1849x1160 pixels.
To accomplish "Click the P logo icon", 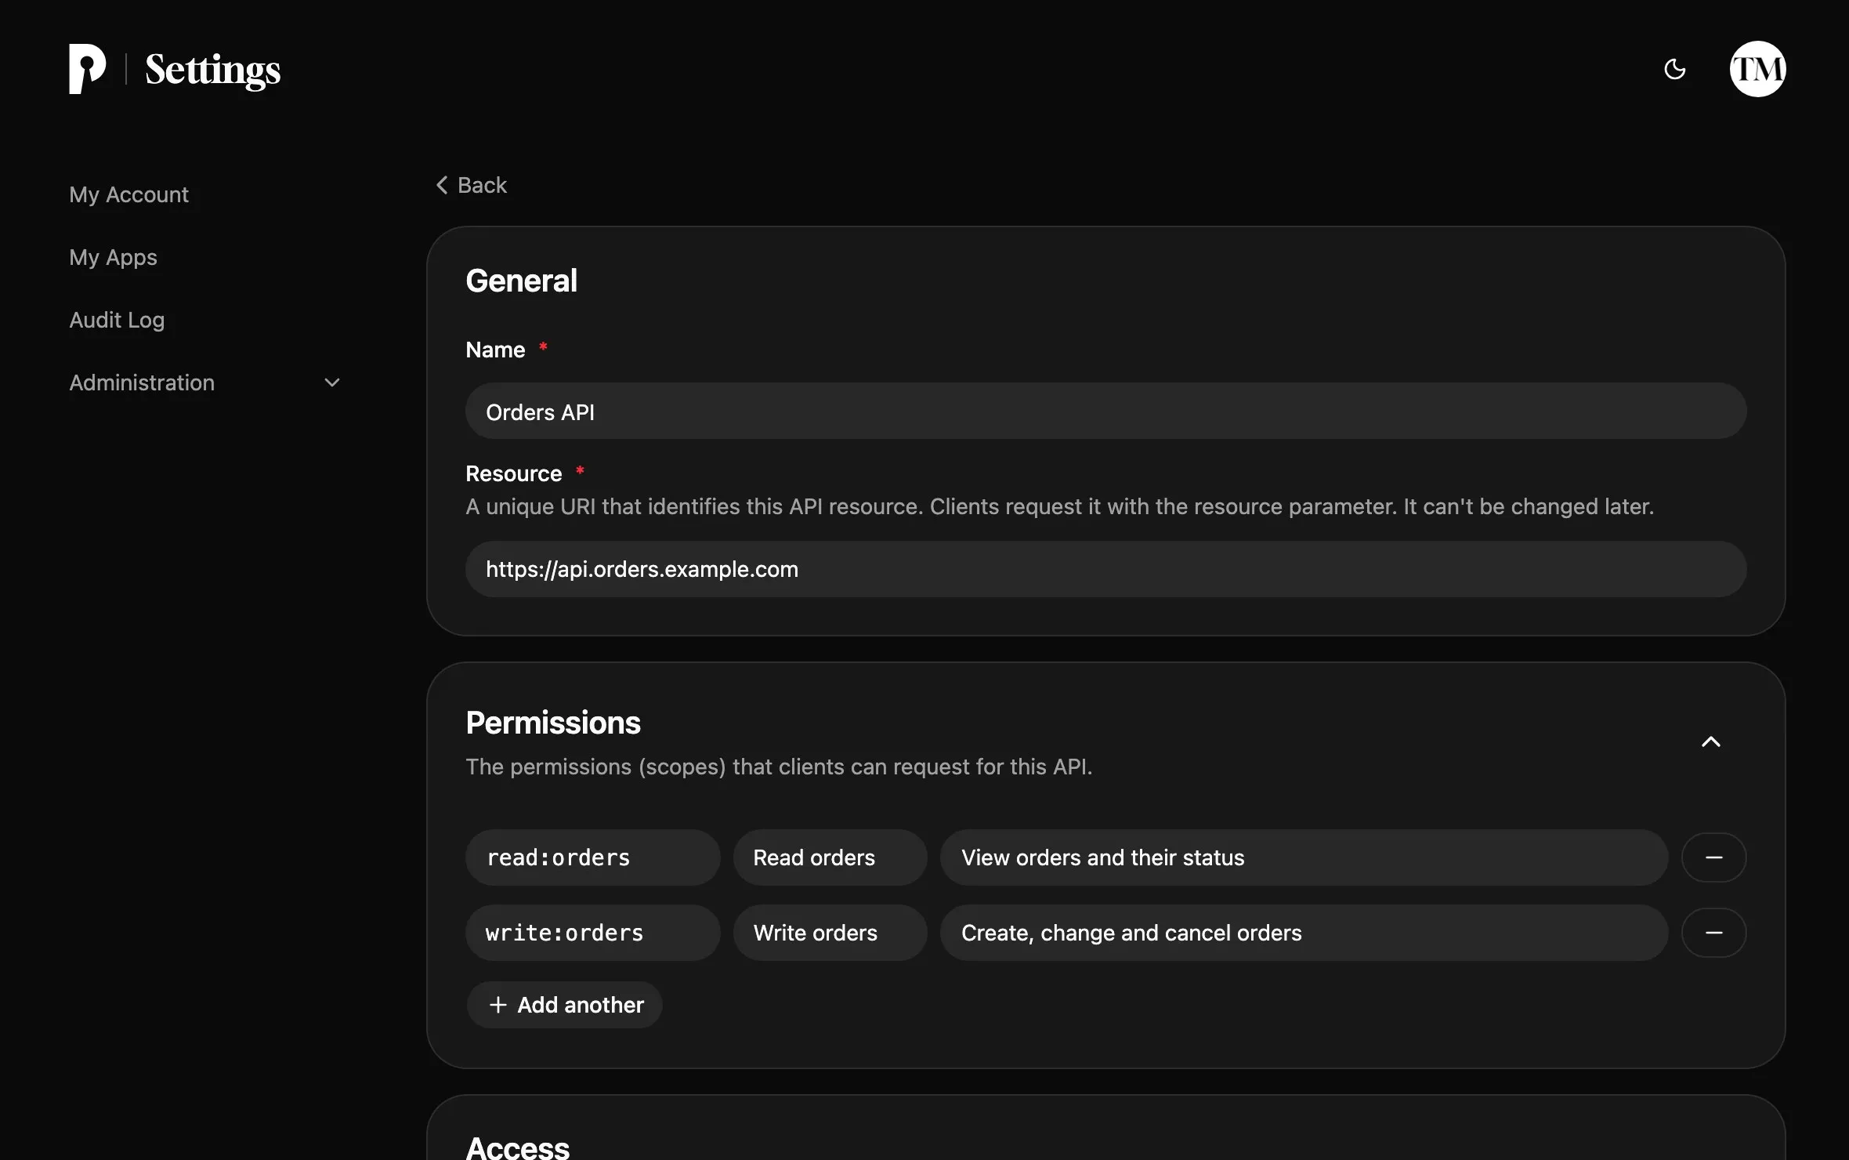I will tap(87, 69).
